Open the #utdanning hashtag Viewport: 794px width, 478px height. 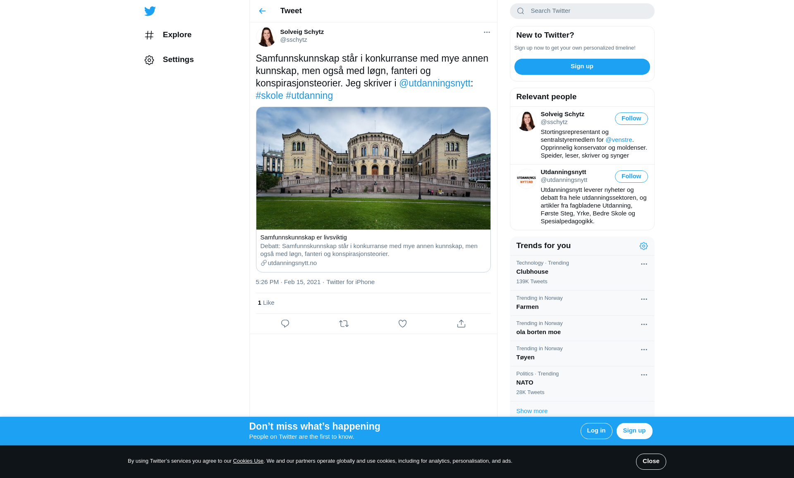tap(309, 96)
